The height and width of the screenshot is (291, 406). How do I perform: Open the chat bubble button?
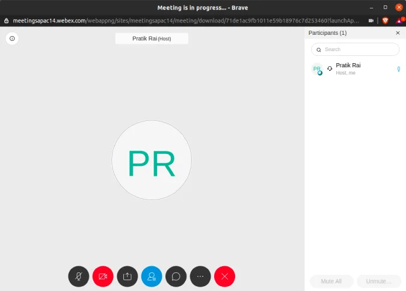click(176, 276)
